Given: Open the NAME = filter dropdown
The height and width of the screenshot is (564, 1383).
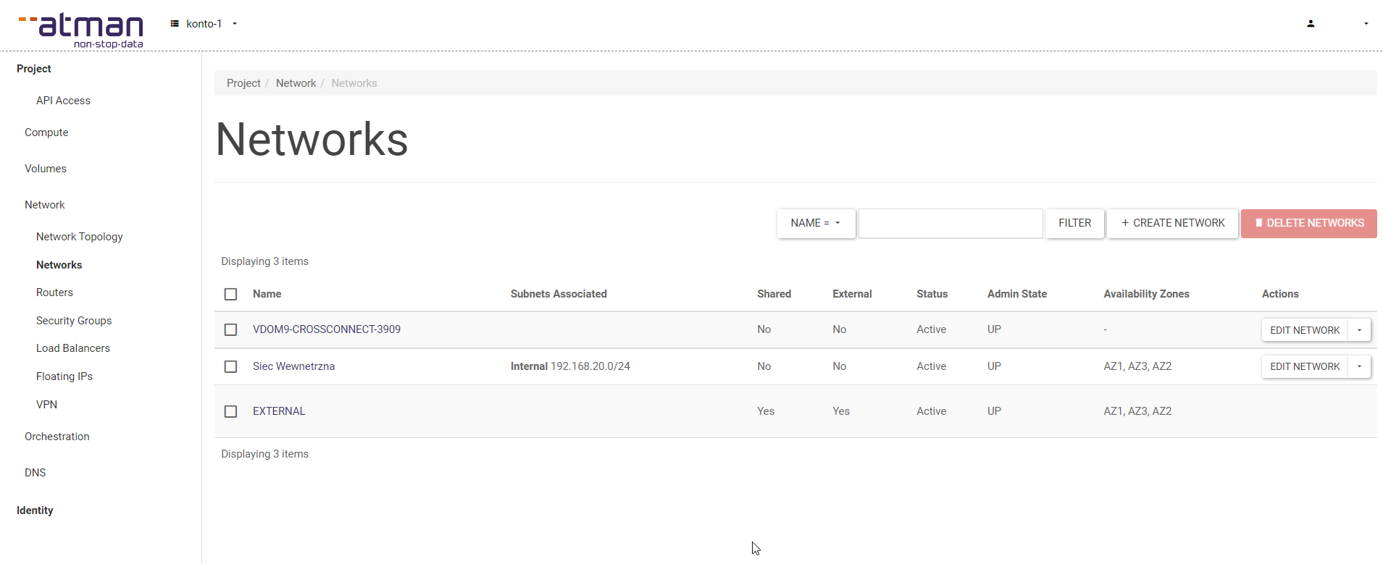Looking at the screenshot, I should pyautogui.click(x=816, y=223).
